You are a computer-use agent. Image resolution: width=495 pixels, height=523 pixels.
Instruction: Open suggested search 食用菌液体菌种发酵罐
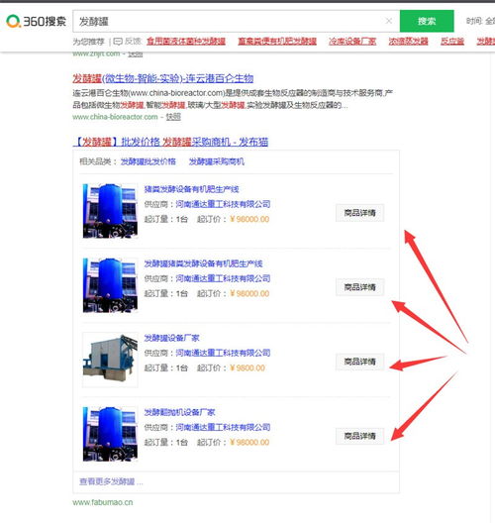tap(186, 42)
